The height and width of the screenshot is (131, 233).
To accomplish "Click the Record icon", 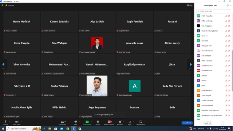I will [x=98, y=122].
